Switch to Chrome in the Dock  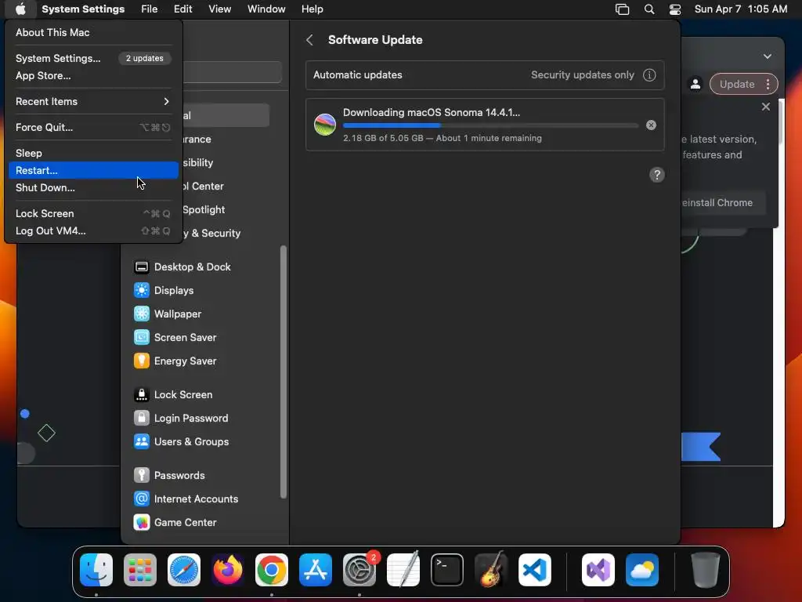click(272, 570)
